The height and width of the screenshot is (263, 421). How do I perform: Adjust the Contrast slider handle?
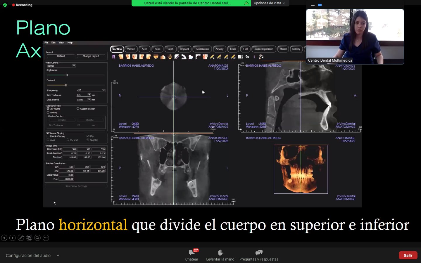66,85
